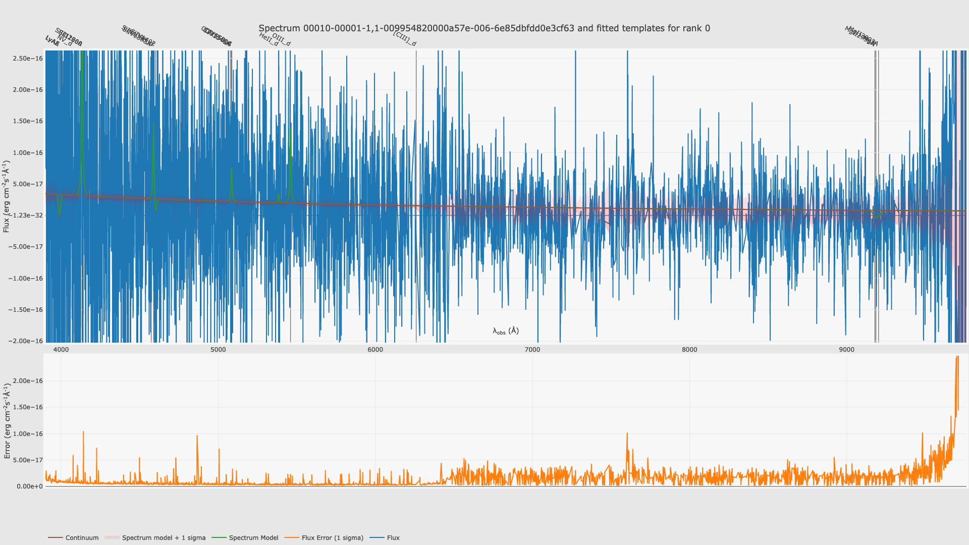Click the 2.50e−16 flux axis tick label
The image size is (969, 545).
[28, 59]
